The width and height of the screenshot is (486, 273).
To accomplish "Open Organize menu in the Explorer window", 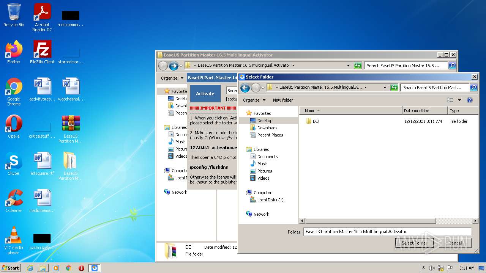I will click(x=172, y=78).
